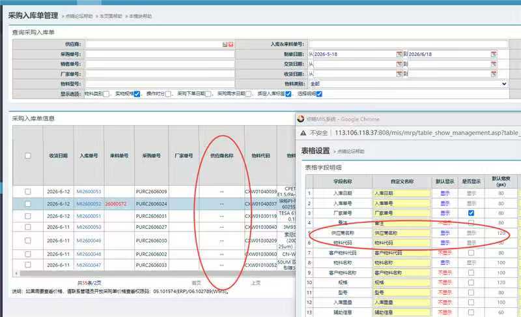Click the table's horizontal scrollbar left arrow

[x=16, y=273]
